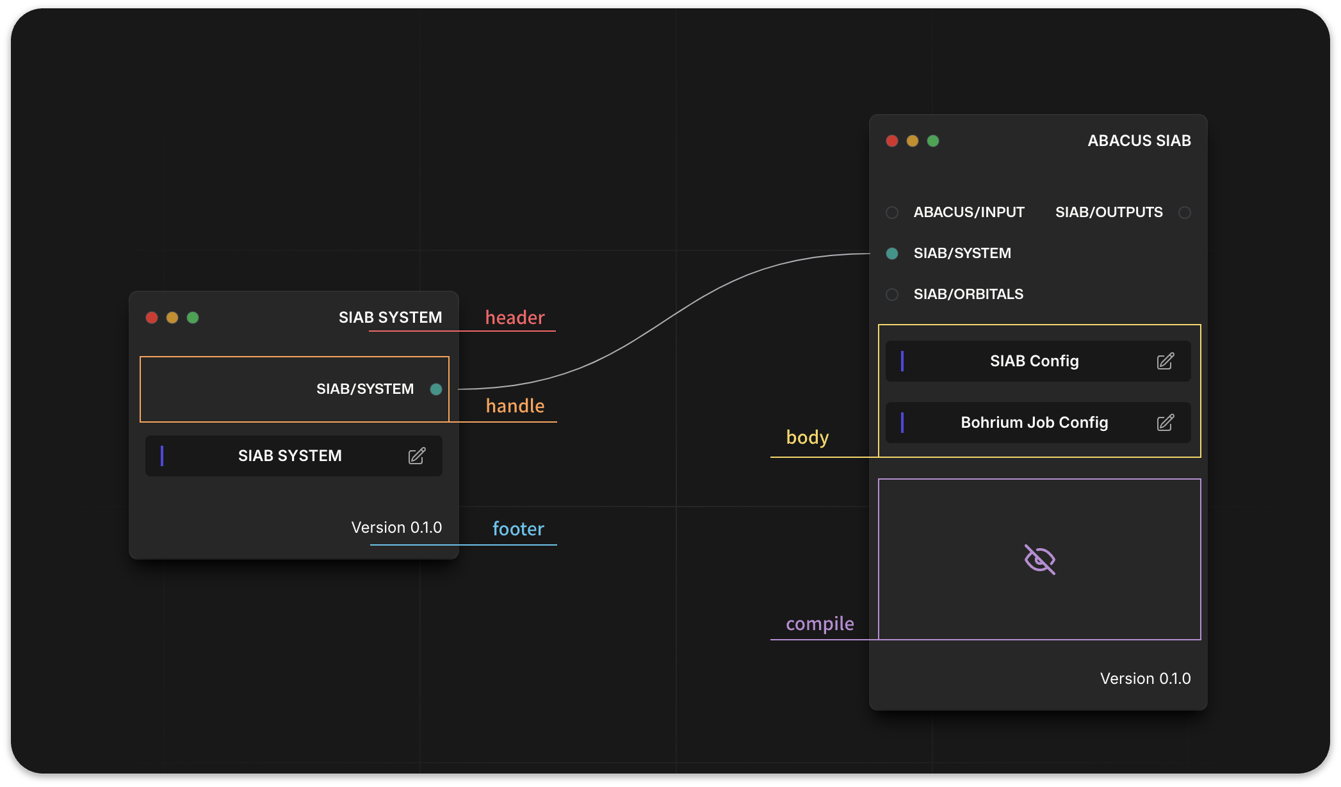Click red dot on SIAB SYSTEM node

tap(152, 318)
